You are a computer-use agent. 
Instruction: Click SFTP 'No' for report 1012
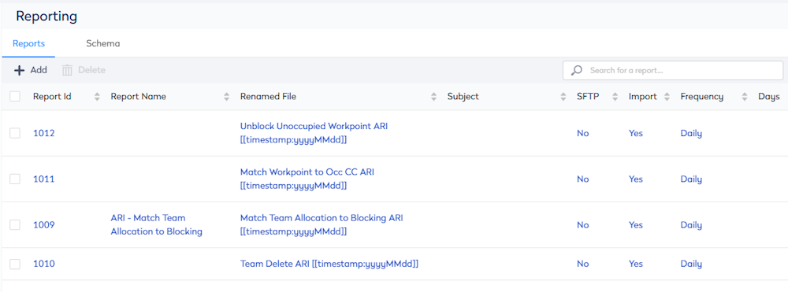pyautogui.click(x=582, y=133)
